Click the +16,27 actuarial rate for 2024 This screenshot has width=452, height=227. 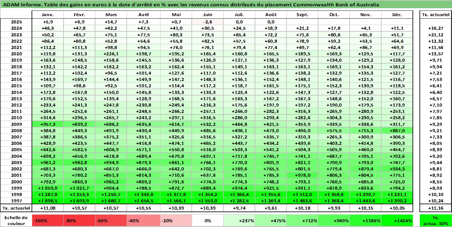[x=435, y=28]
